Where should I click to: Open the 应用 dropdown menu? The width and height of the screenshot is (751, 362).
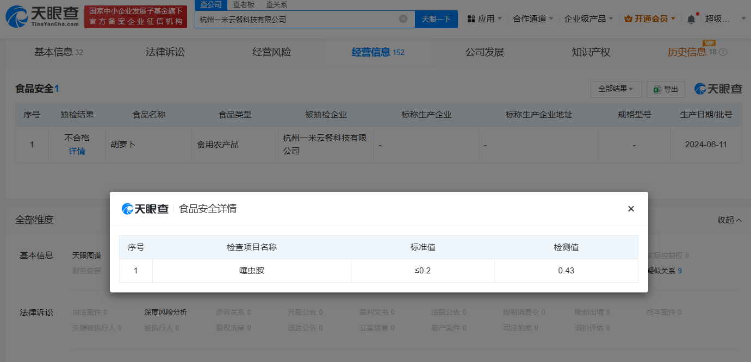coord(485,19)
